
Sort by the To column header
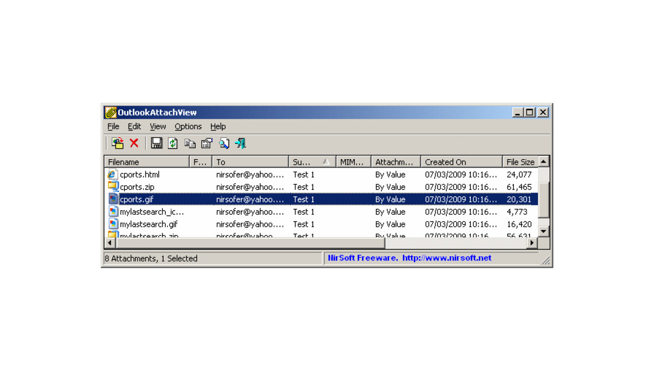pyautogui.click(x=250, y=162)
